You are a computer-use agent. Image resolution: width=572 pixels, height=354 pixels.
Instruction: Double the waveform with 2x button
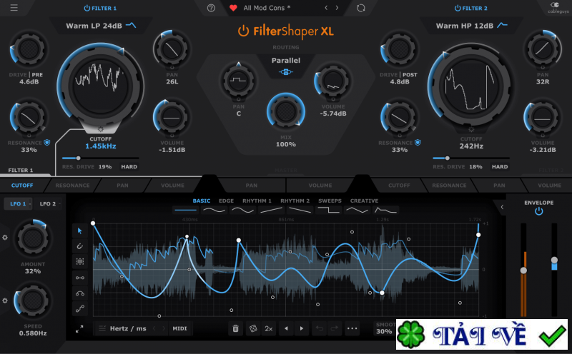(269, 328)
